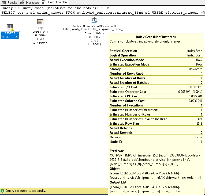
Task: Click the SELECT operator icon with warning
Action: pos(10,28)
